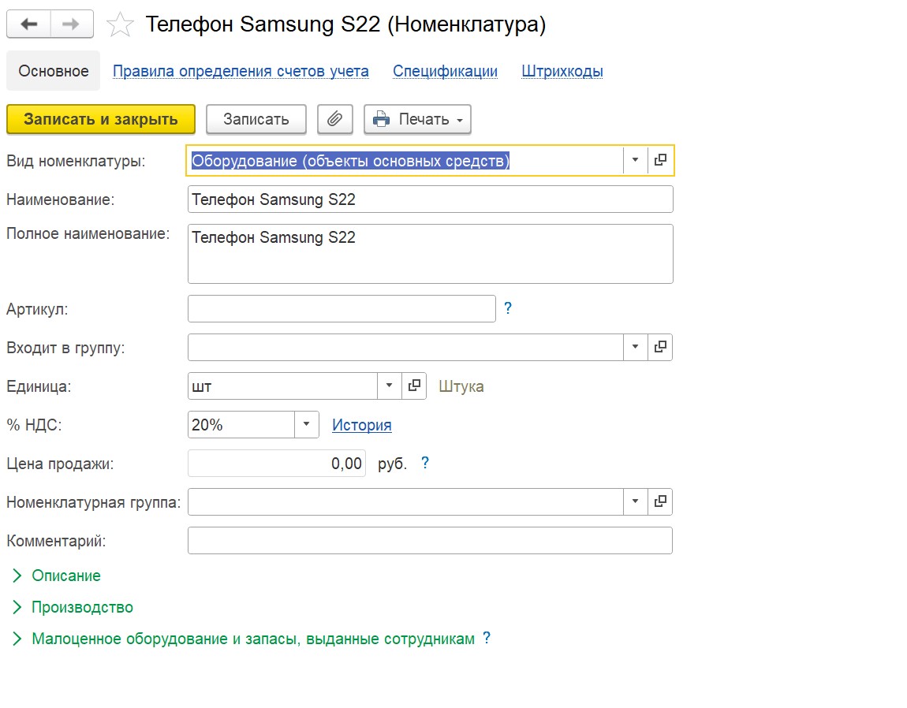The height and width of the screenshot is (708, 907).
Task: Show help for Малоценное оборудование section
Action: coord(487,638)
